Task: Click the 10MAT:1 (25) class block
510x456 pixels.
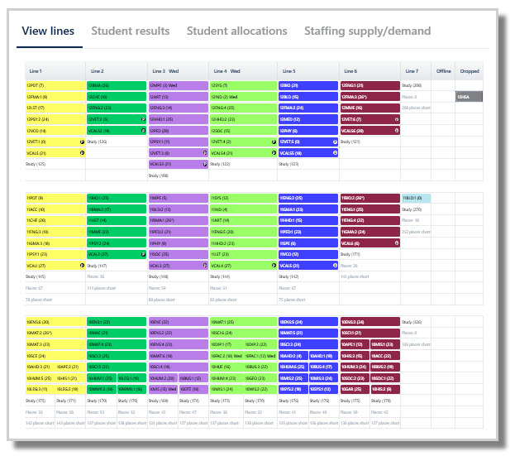Action: [x=243, y=322]
